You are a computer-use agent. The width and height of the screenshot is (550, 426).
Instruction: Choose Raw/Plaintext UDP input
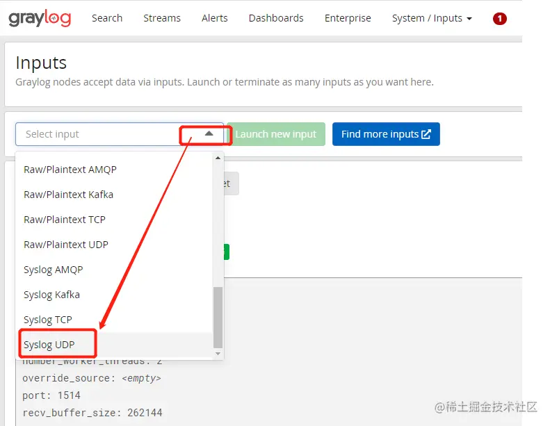[x=114, y=245]
